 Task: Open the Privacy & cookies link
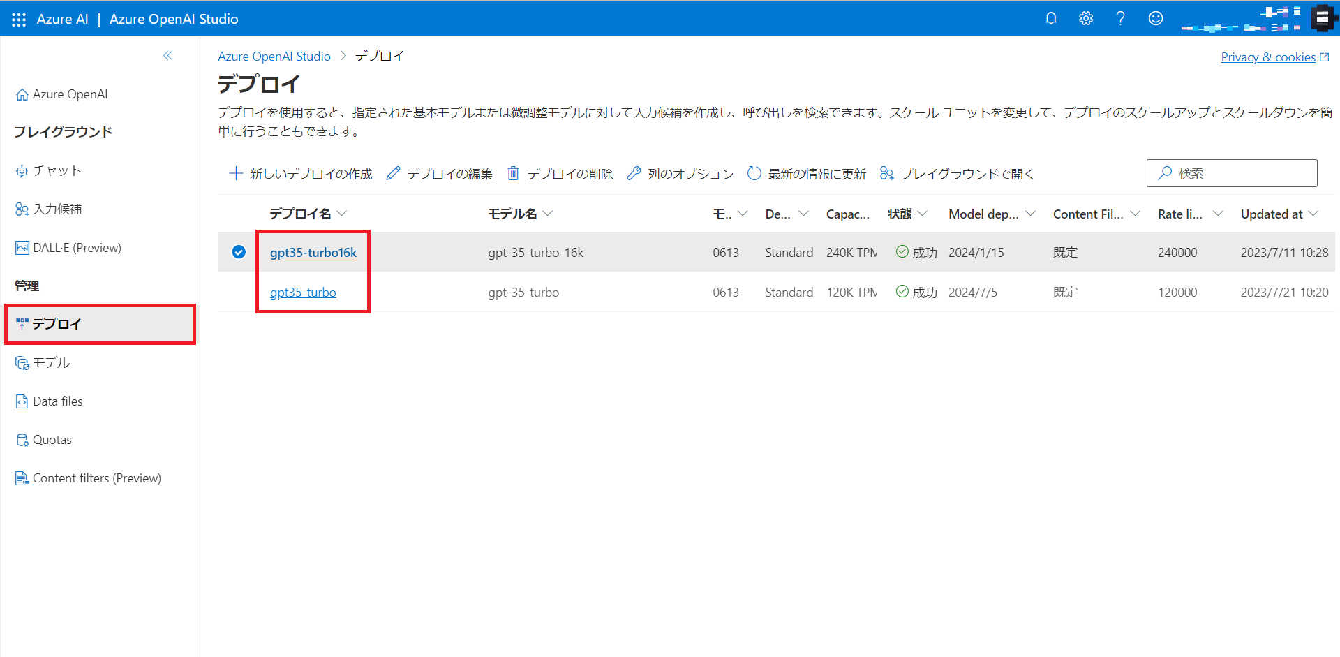point(1267,57)
